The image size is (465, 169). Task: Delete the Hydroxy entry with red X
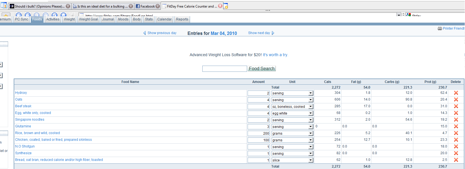click(x=456, y=93)
